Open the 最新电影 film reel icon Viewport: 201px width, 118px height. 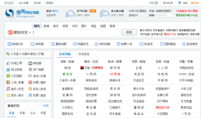53,44
